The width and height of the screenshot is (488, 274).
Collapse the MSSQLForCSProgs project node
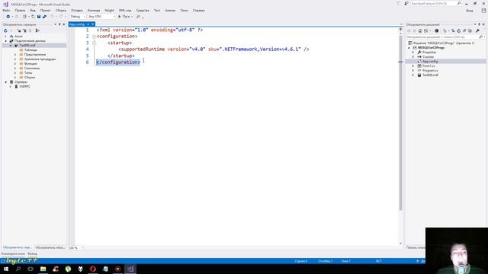tap(409, 48)
